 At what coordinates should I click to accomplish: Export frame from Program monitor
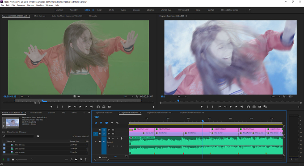260,107
